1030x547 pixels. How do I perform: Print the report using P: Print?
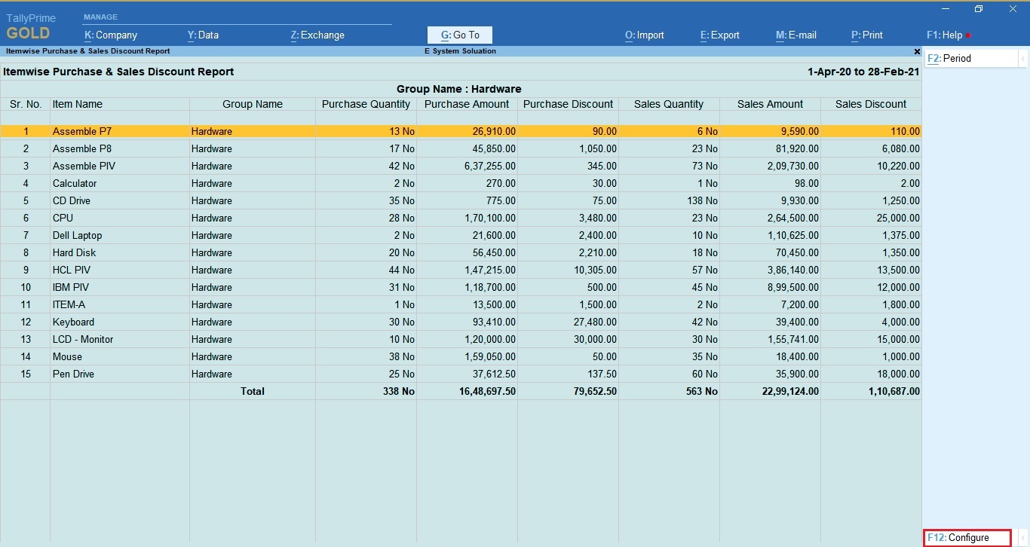[x=866, y=35]
